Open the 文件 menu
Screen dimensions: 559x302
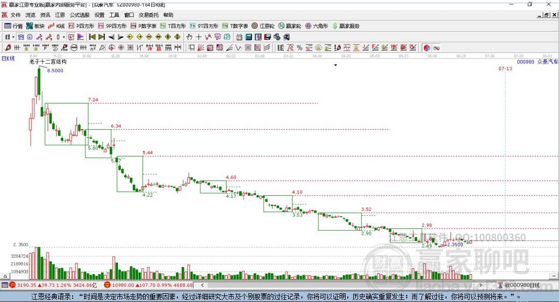tap(15, 15)
